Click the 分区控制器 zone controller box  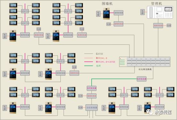[x=92, y=108]
